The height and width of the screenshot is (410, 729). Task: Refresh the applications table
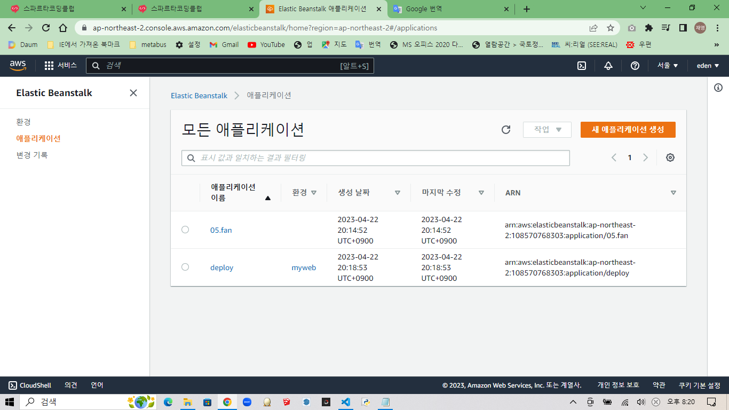click(x=506, y=130)
